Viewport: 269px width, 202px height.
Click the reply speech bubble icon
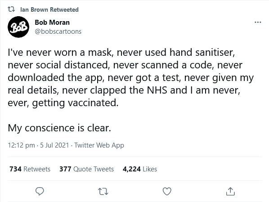point(40,191)
